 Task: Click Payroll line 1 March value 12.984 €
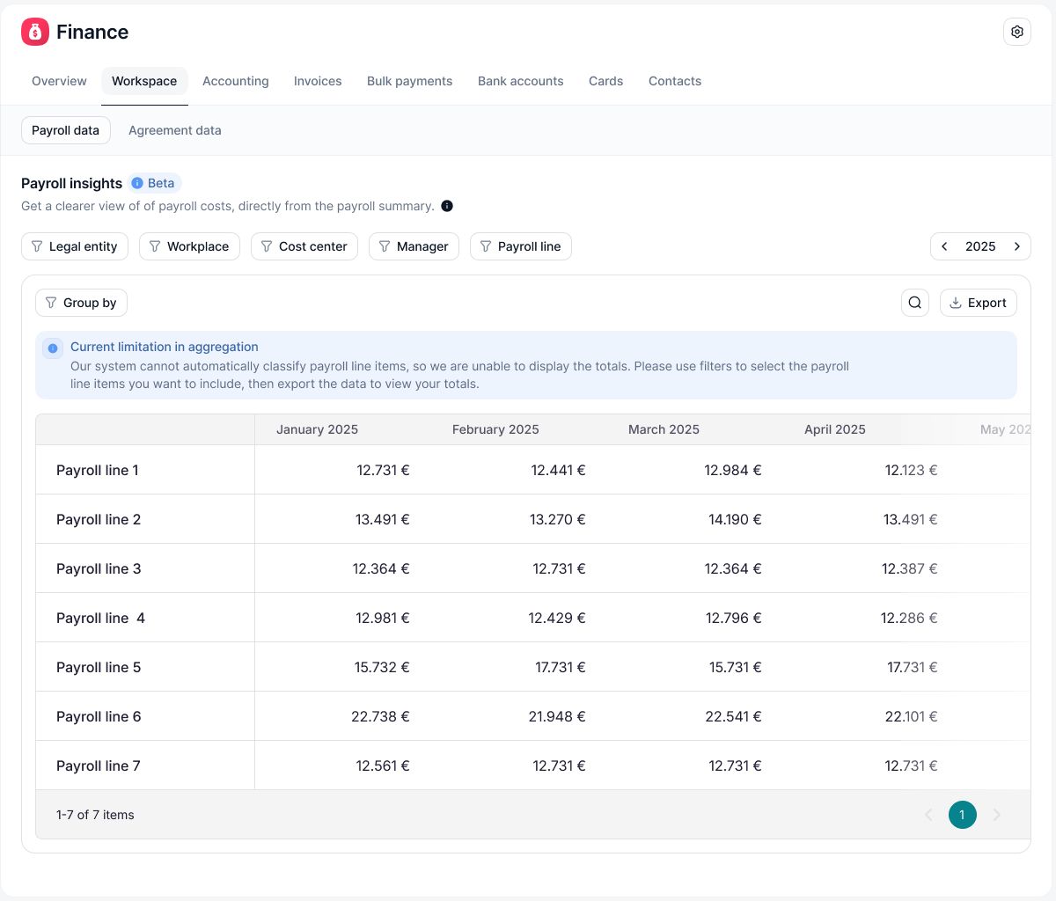(733, 470)
